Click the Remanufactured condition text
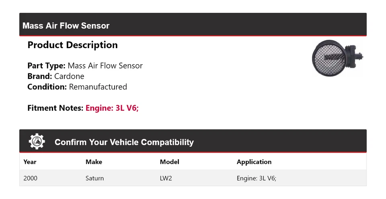The width and height of the screenshot is (386, 199). point(98,87)
